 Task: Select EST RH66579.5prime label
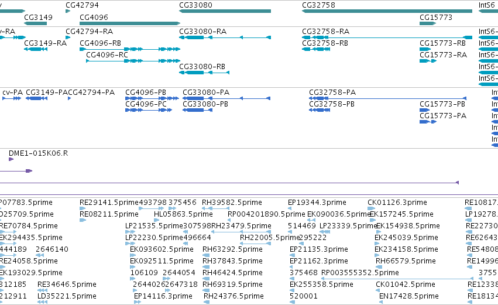(x=406, y=261)
